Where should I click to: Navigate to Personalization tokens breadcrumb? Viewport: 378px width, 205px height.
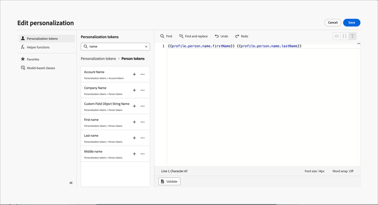coord(99,59)
